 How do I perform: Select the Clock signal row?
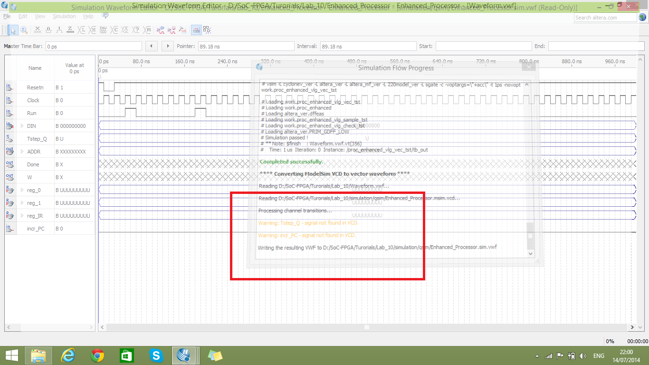tap(50, 100)
